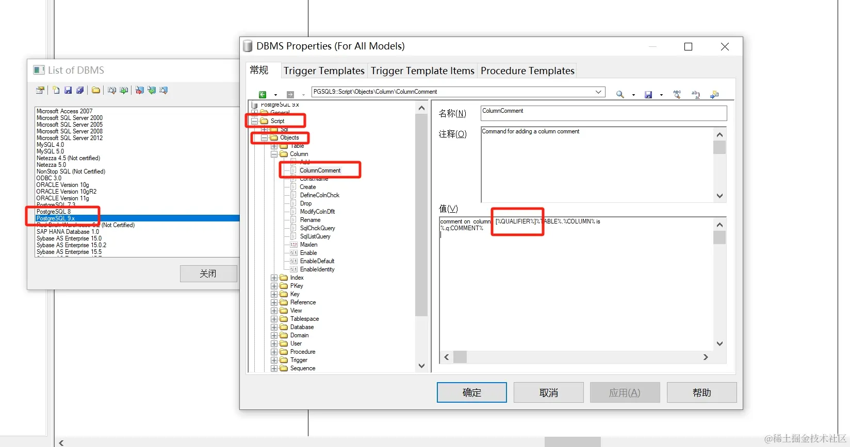This screenshot has width=850, height=447.
Task: Click the Merge DBMS icon with green arrow
Action: pyautogui.click(x=124, y=90)
